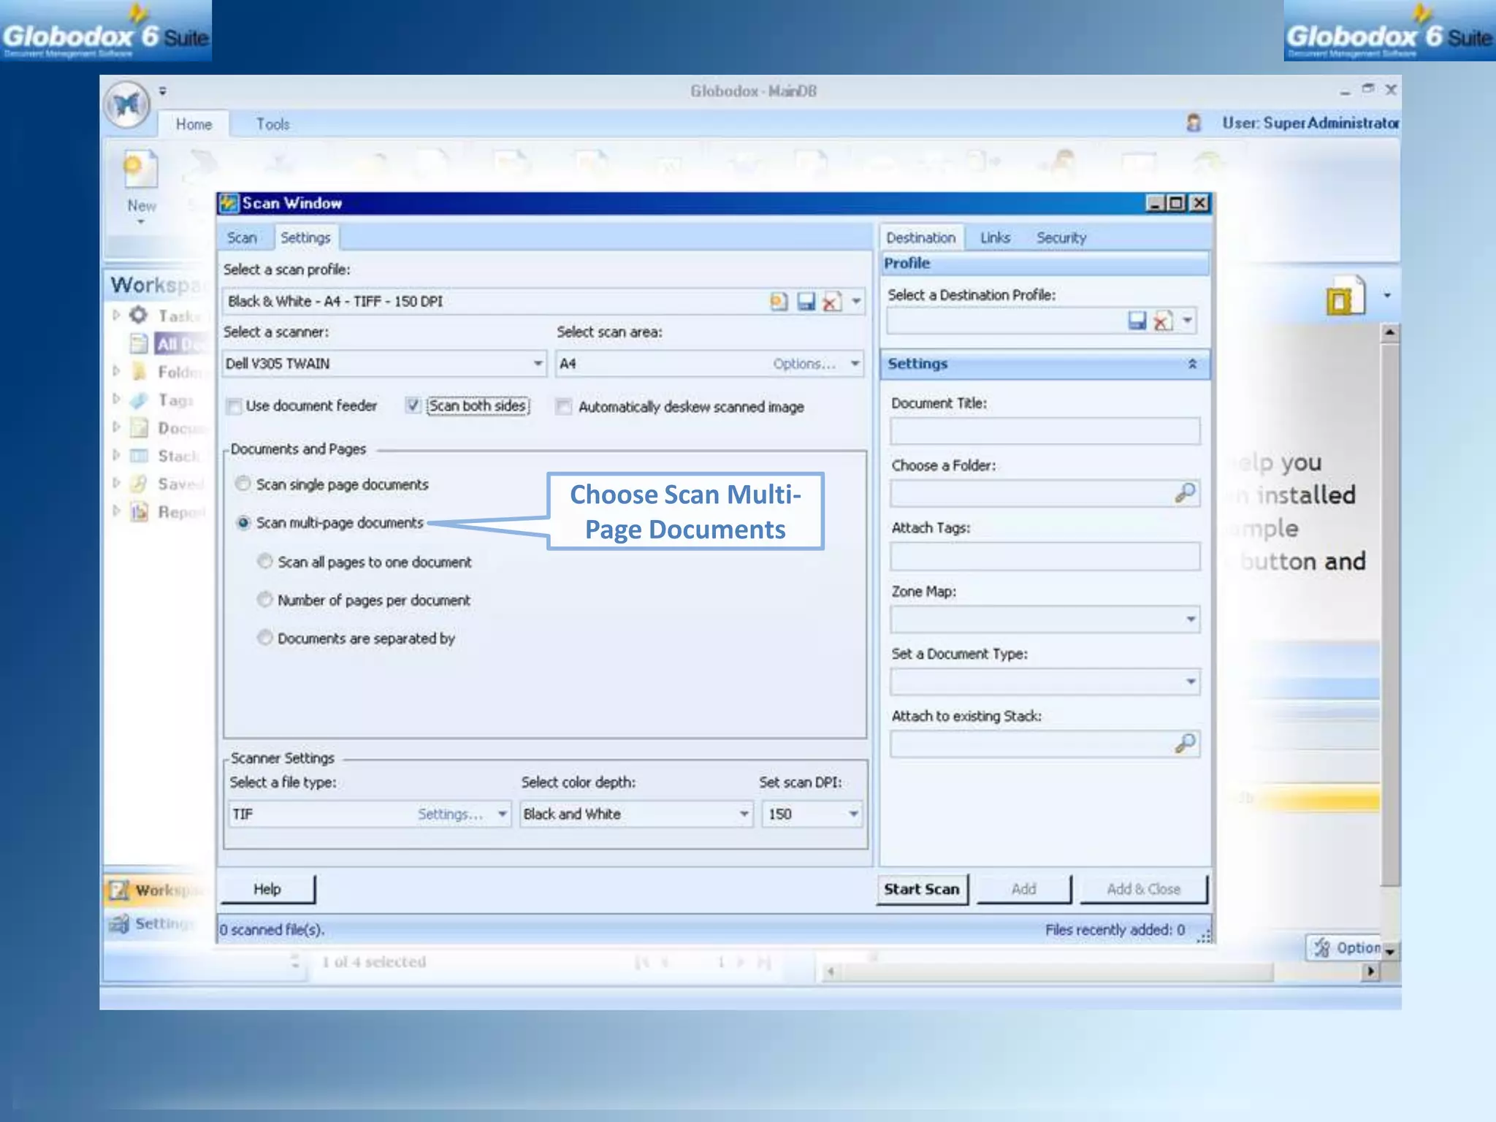The image size is (1496, 1122).
Task: Click the Saved searches icon in tree
Action: (139, 484)
